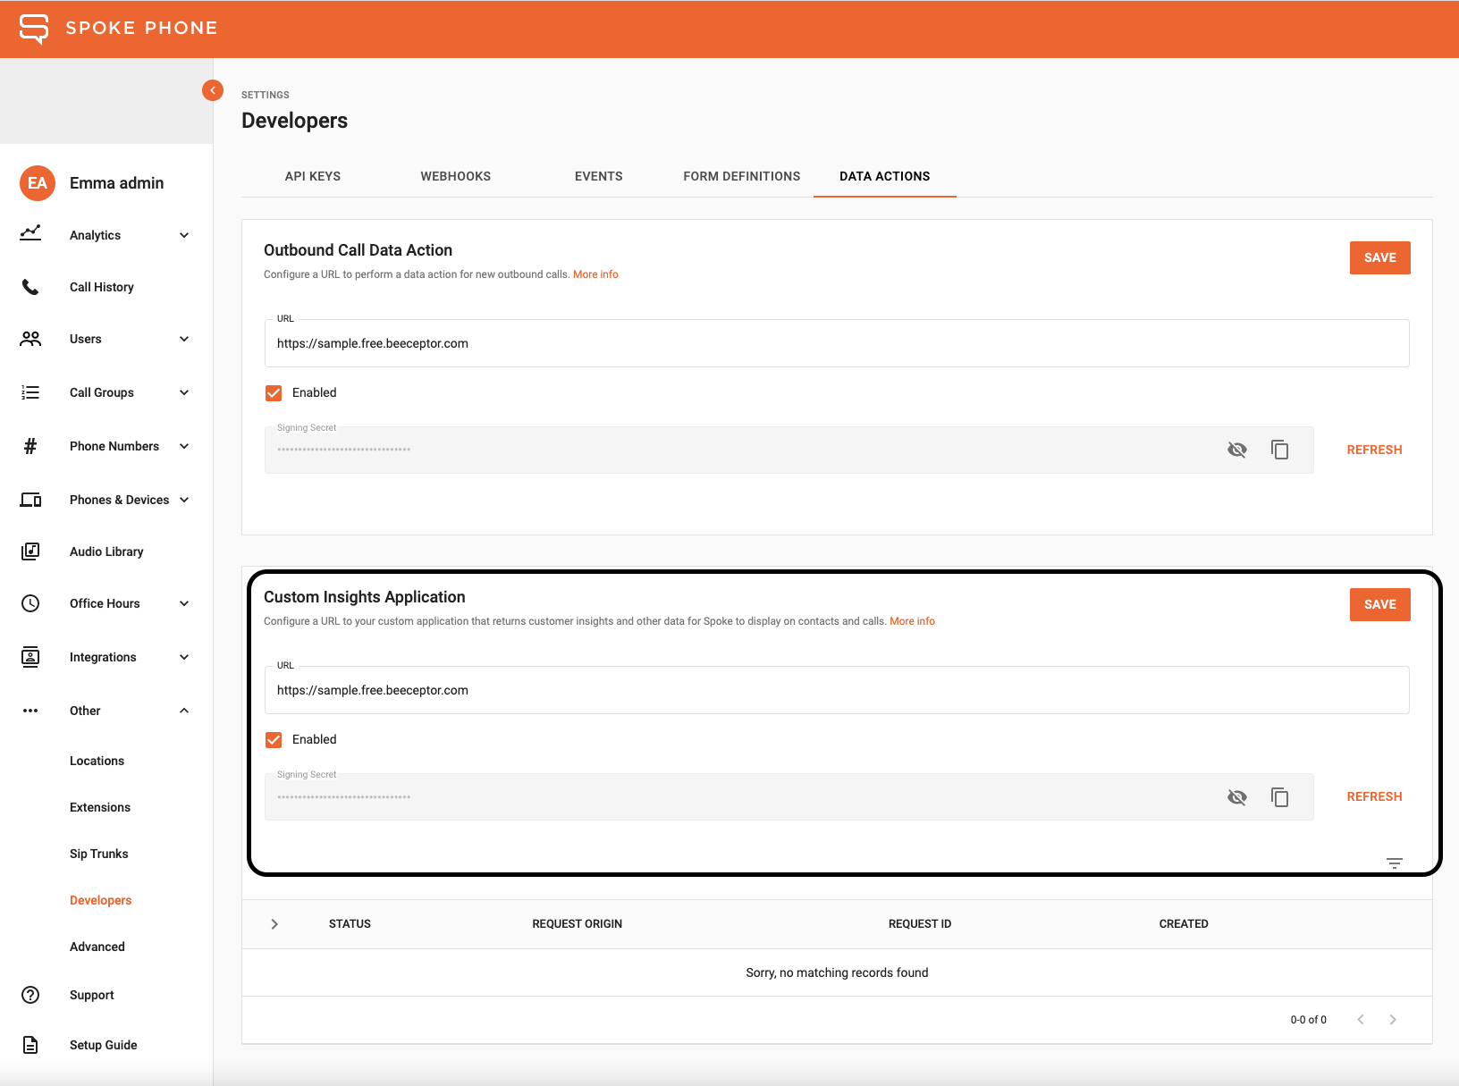Click the Office Hours clock icon
Screen dimensions: 1459x1086
pyautogui.click(x=30, y=602)
